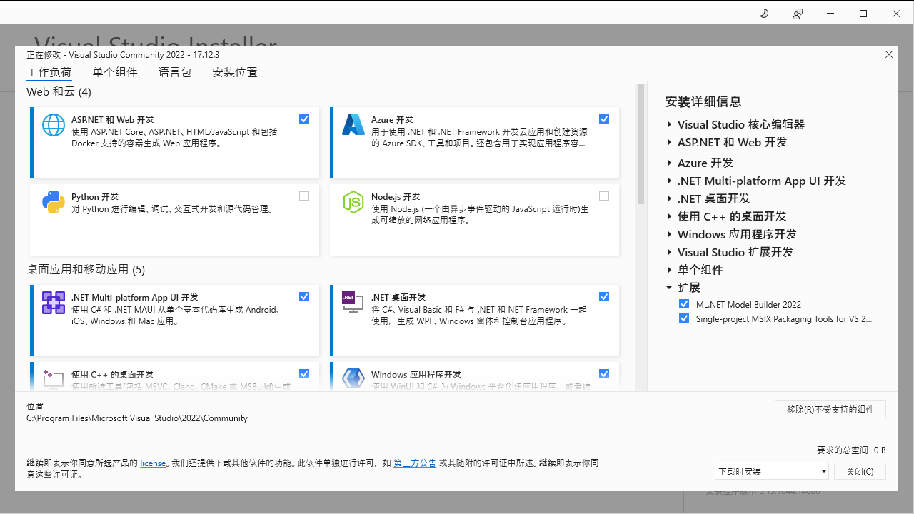The width and height of the screenshot is (914, 514).
Task: Click the Azure development logo icon
Action: (353, 125)
